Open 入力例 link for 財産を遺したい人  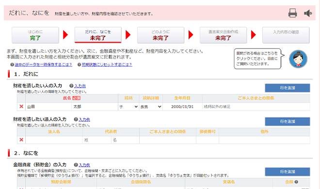(80, 86)
